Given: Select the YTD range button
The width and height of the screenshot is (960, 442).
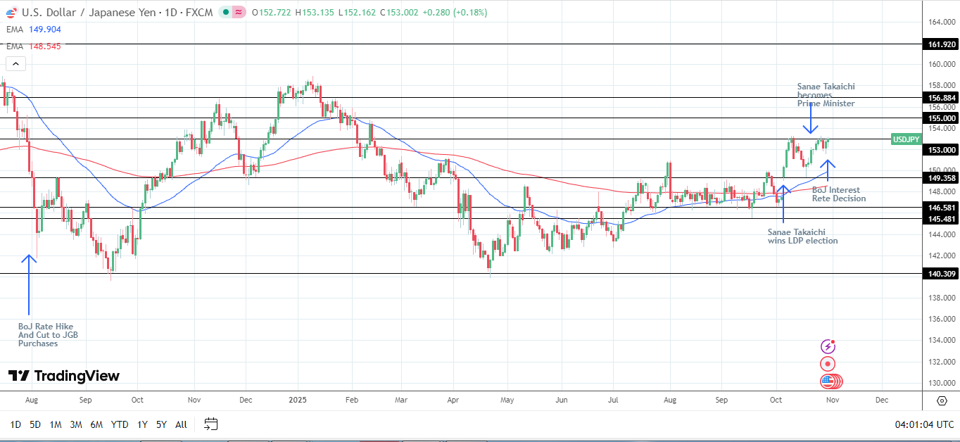Looking at the screenshot, I should (x=118, y=424).
